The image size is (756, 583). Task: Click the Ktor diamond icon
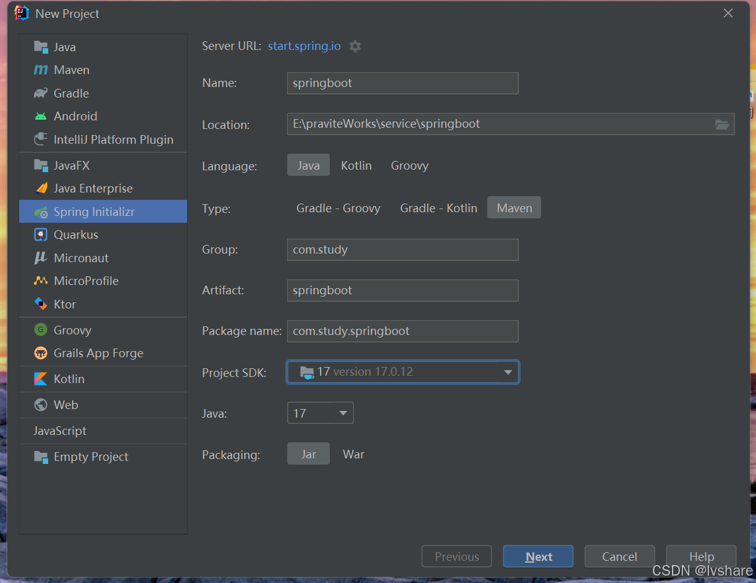tap(41, 304)
